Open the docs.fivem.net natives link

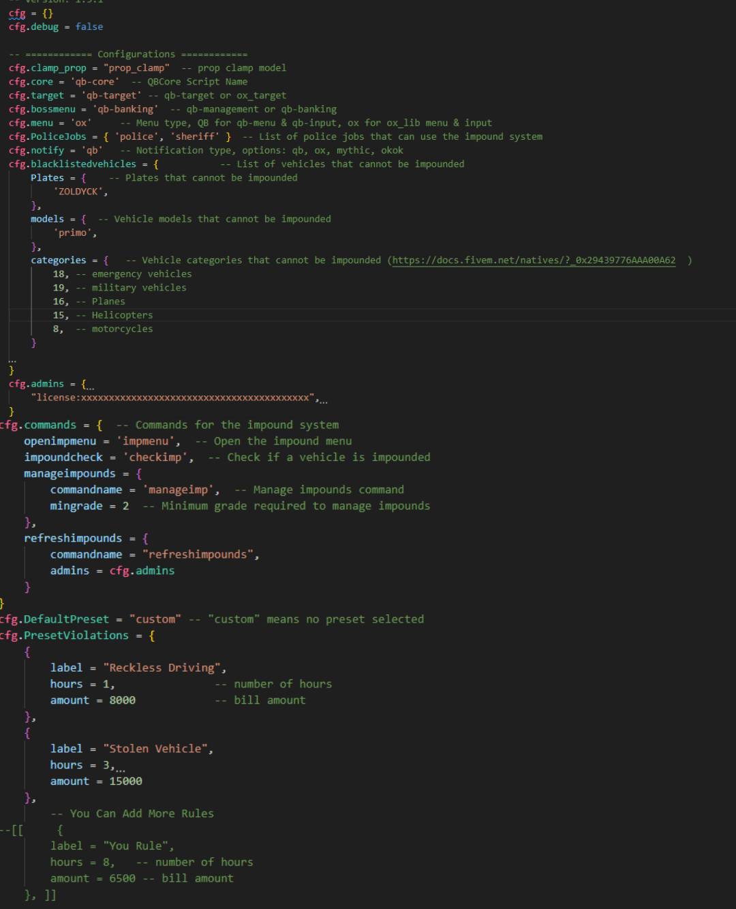coord(534,260)
